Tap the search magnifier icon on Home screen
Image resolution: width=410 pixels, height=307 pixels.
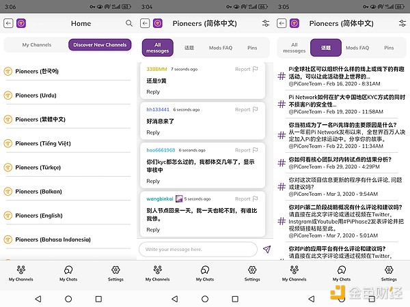click(129, 23)
